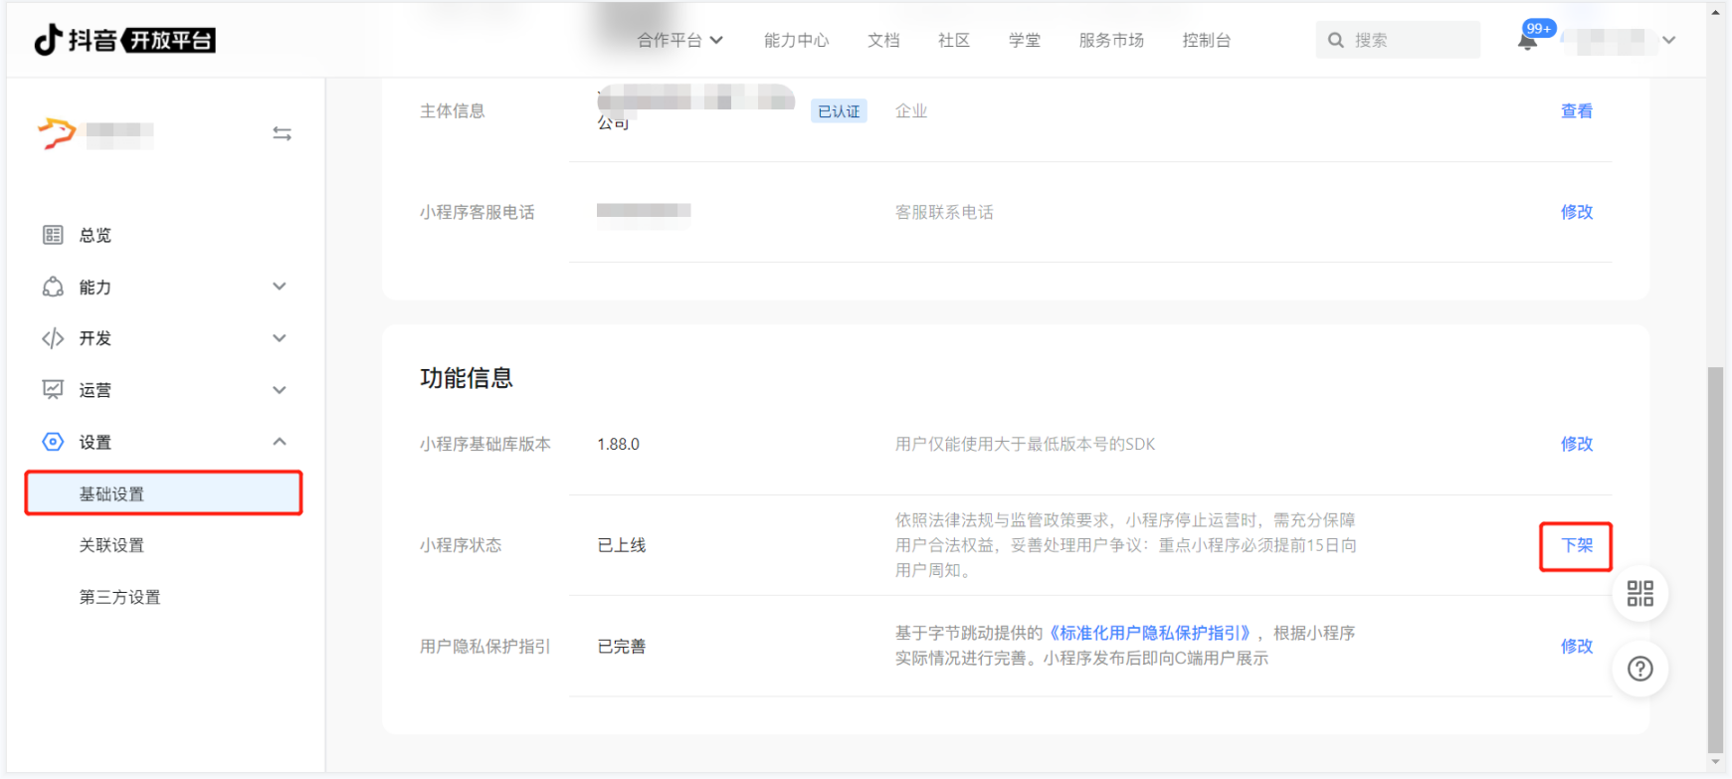Go to 第三方设置 in sidebar
This screenshot has width=1732, height=779.
[119, 597]
